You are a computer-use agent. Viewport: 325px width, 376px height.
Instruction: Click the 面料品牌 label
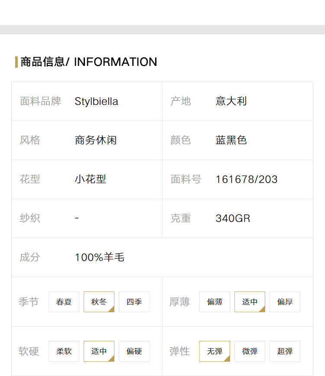(40, 101)
